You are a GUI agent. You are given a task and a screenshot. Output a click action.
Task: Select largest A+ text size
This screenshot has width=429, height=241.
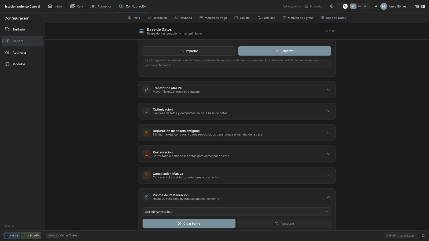[x=366, y=6]
